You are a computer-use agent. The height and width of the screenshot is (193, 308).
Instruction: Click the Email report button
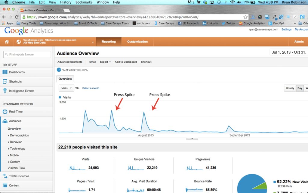pos(93,62)
